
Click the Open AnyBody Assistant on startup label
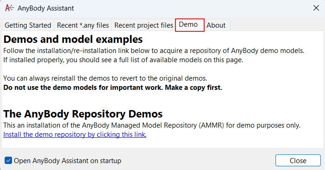point(68,160)
